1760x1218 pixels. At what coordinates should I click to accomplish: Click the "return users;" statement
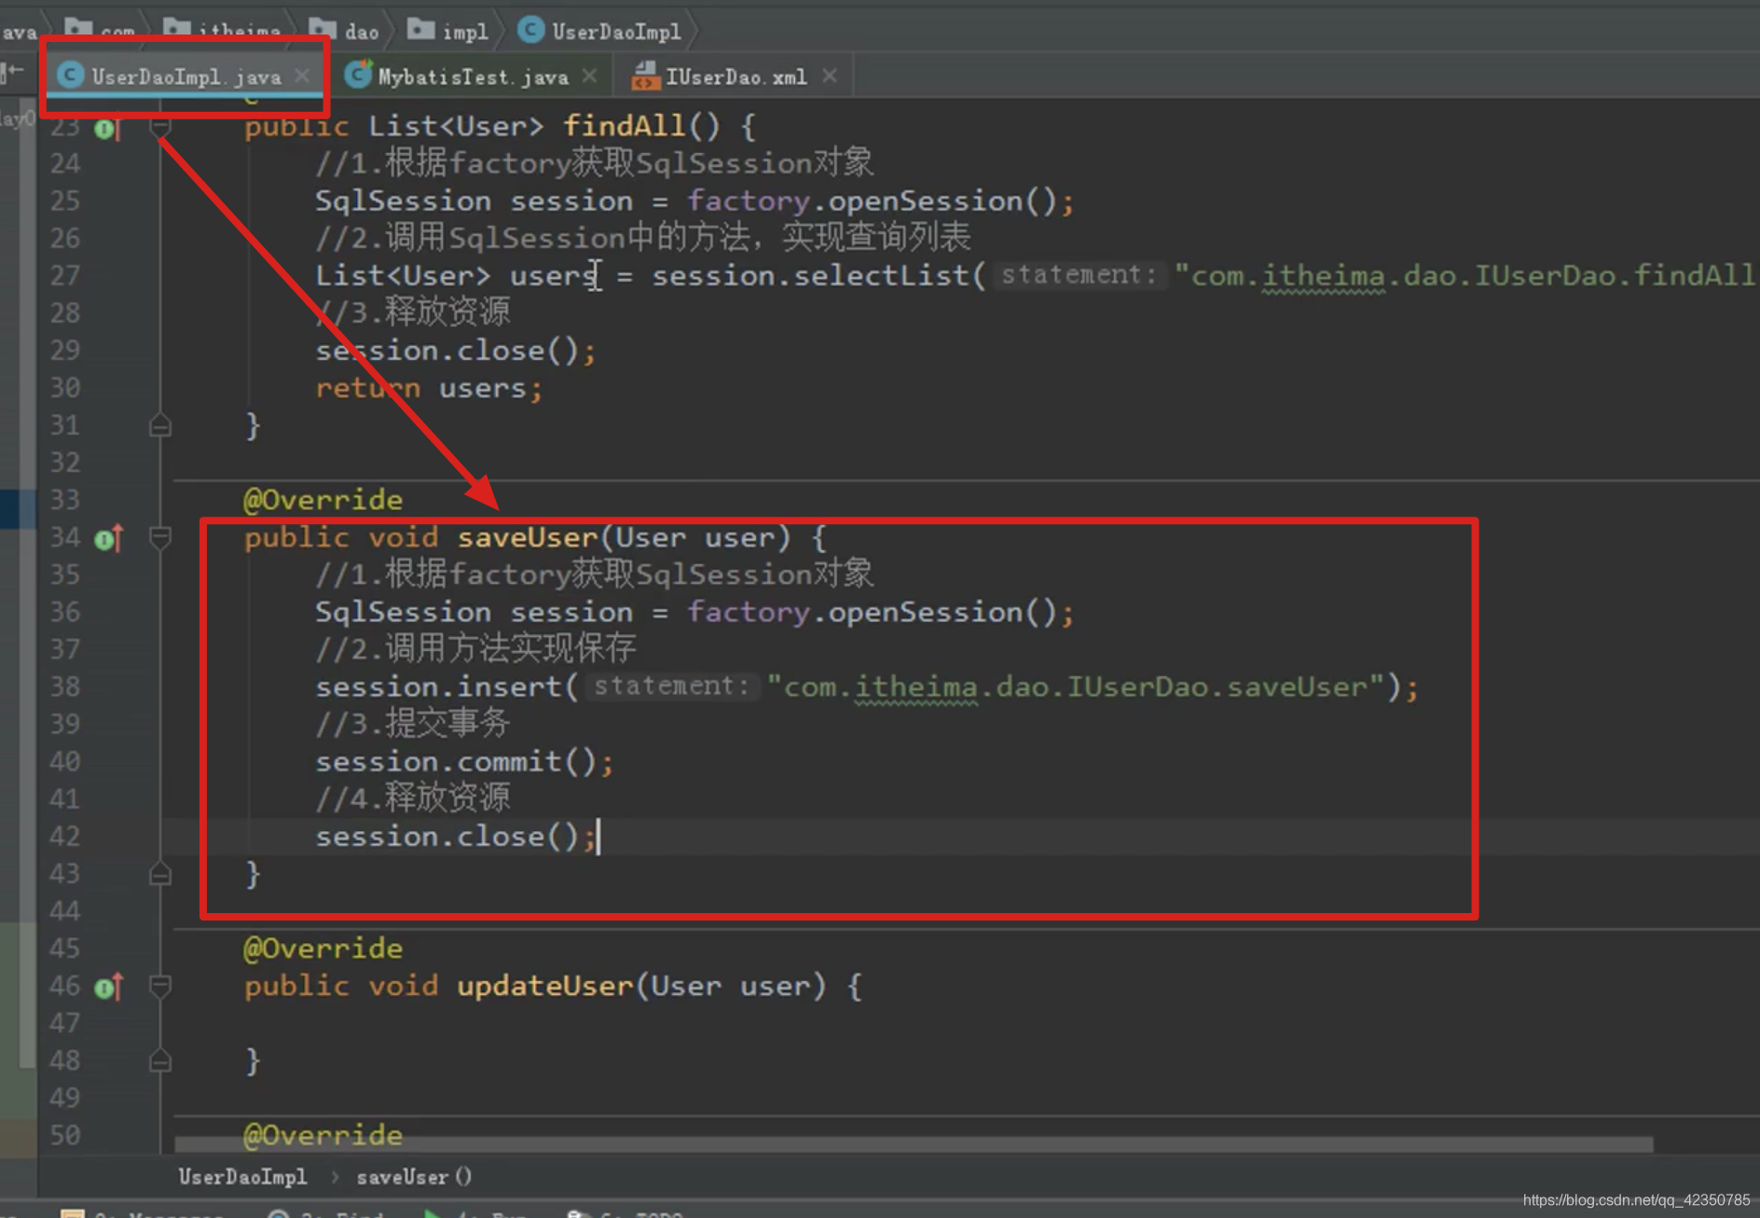(x=429, y=388)
